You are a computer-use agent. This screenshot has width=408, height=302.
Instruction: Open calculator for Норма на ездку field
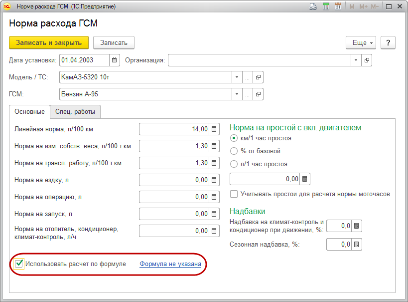214,180
